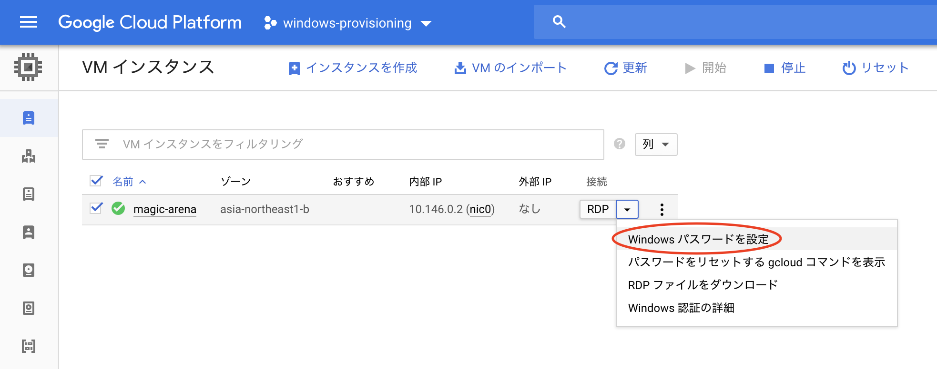The height and width of the screenshot is (369, 937).
Task: Click the asia-northeast1-b zone cell
Action: [265, 209]
